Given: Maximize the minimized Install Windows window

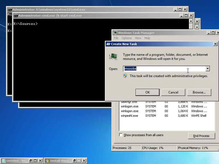Looking at the screenshot, I should click(x=79, y=161).
